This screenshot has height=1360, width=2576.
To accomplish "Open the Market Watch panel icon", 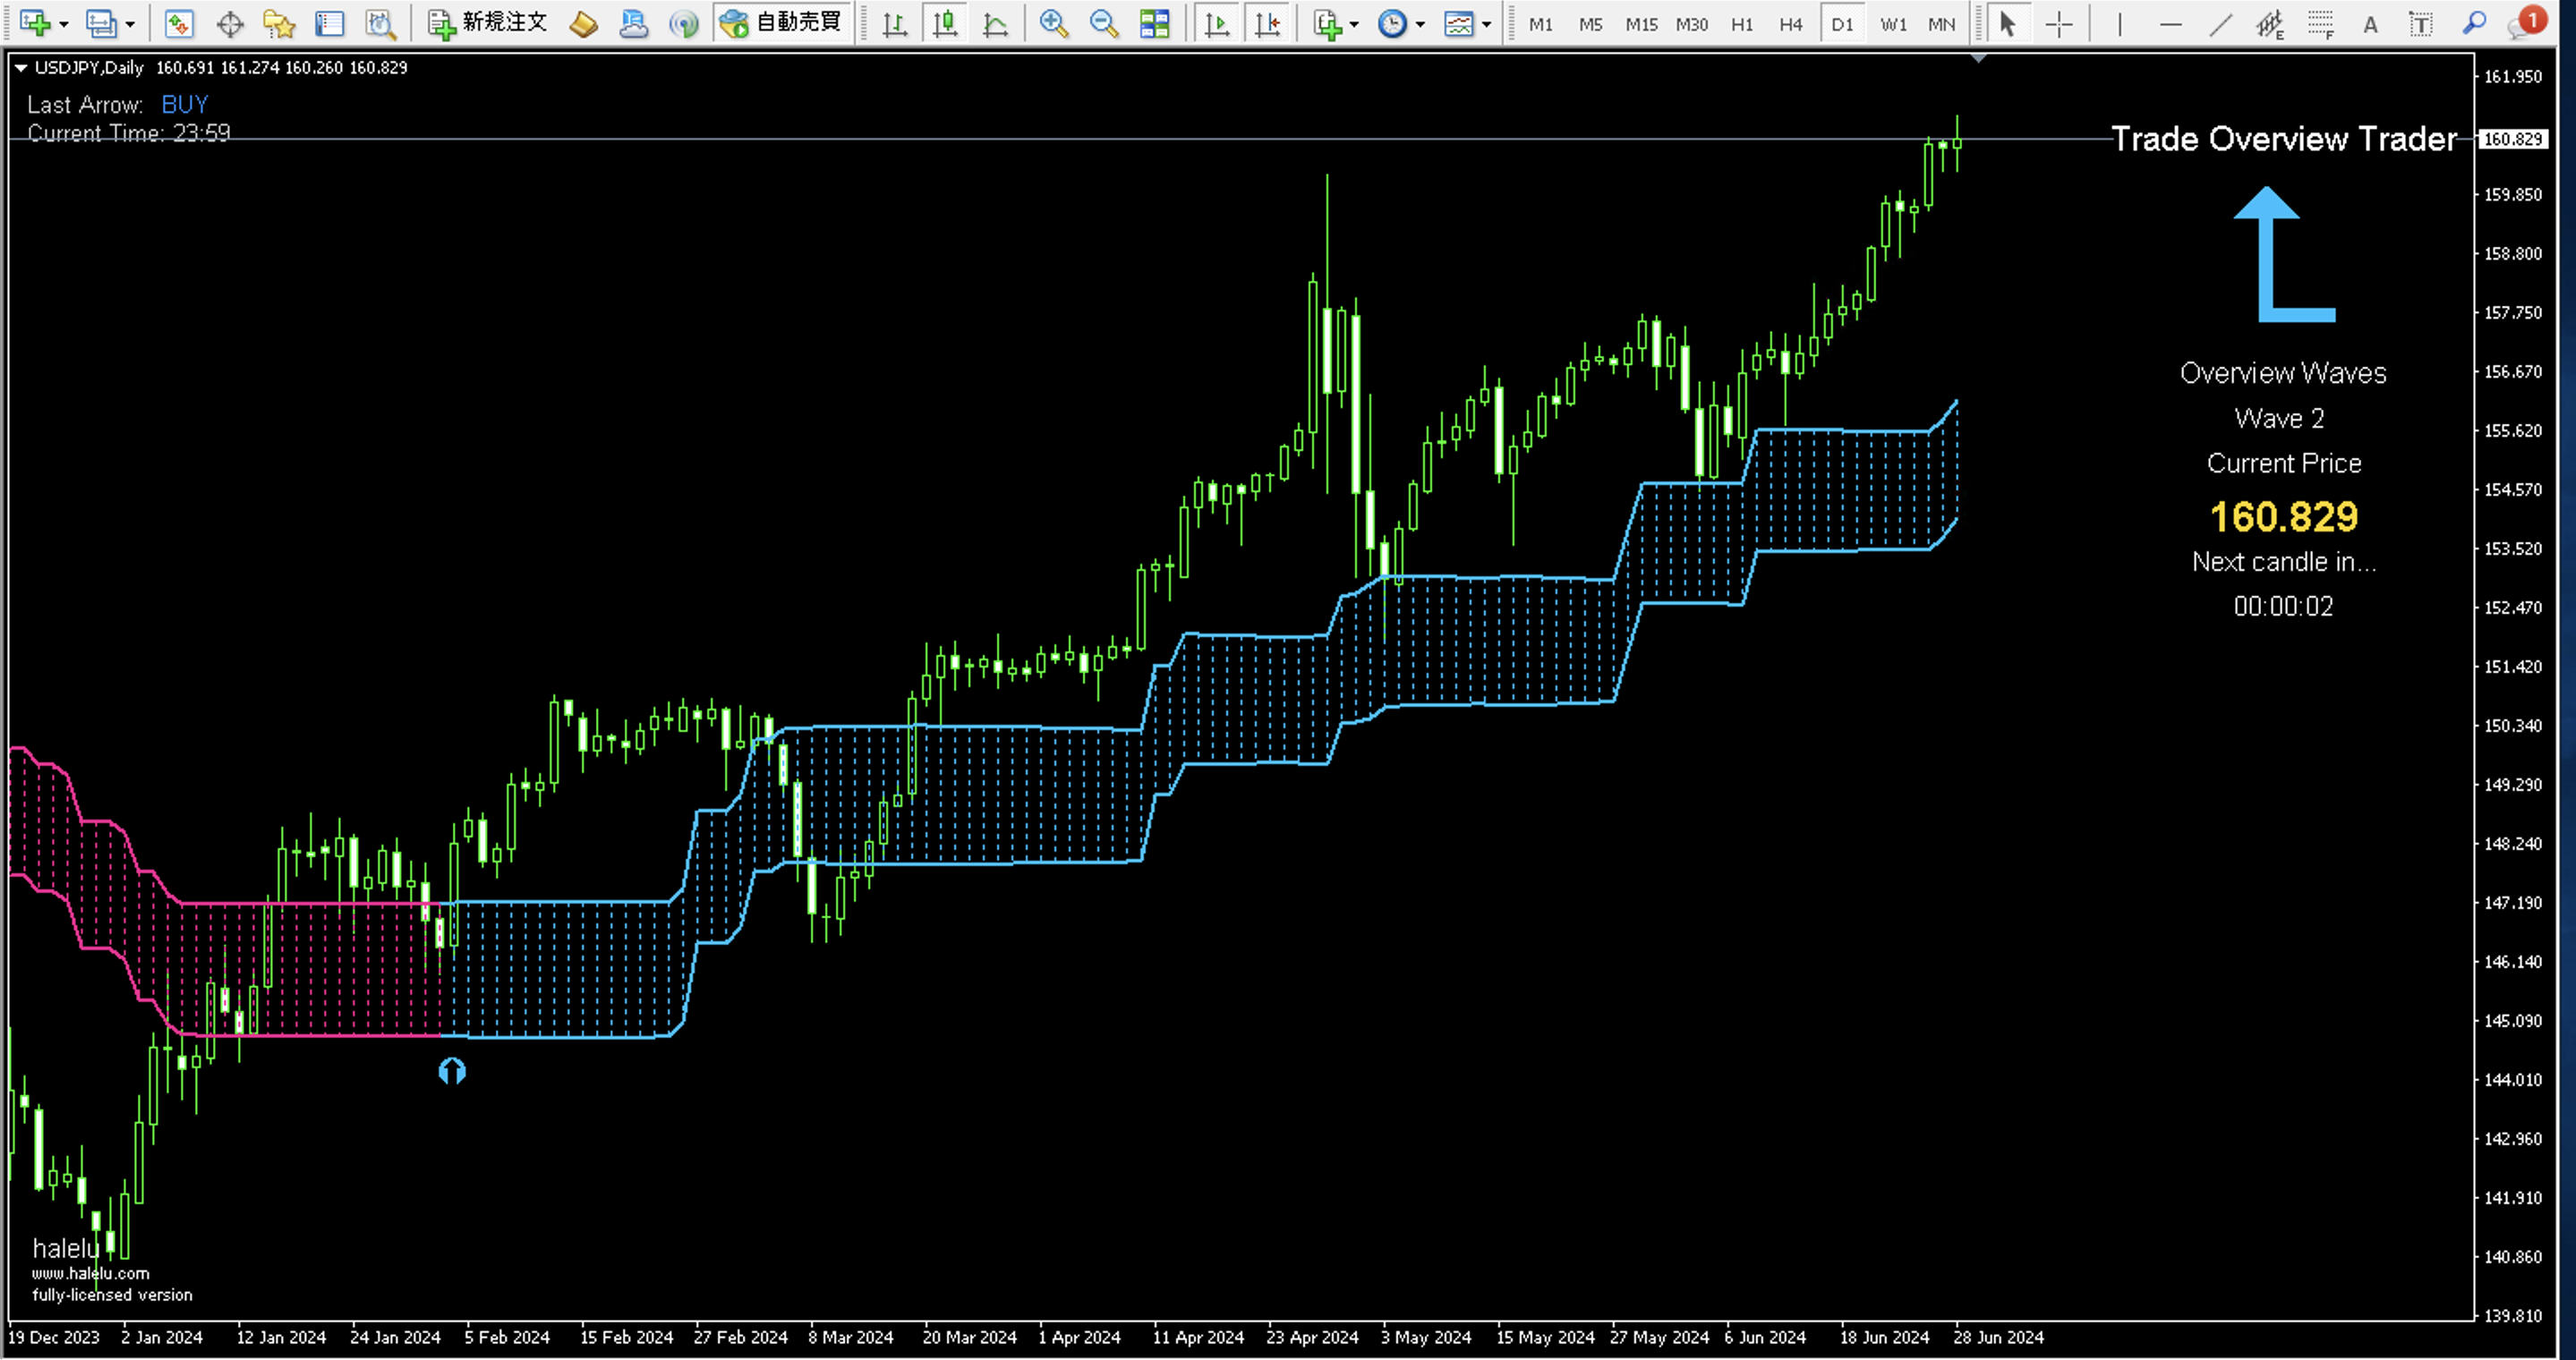I will click(179, 24).
